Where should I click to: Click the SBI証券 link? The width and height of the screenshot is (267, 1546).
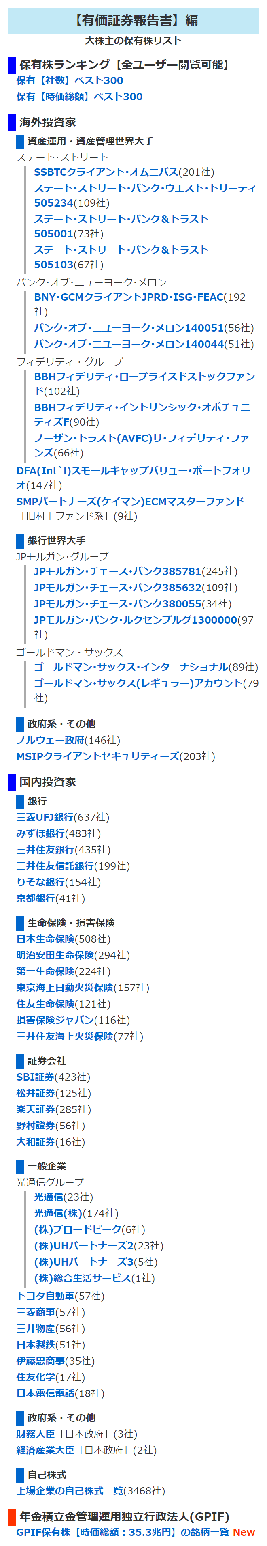point(35,1077)
